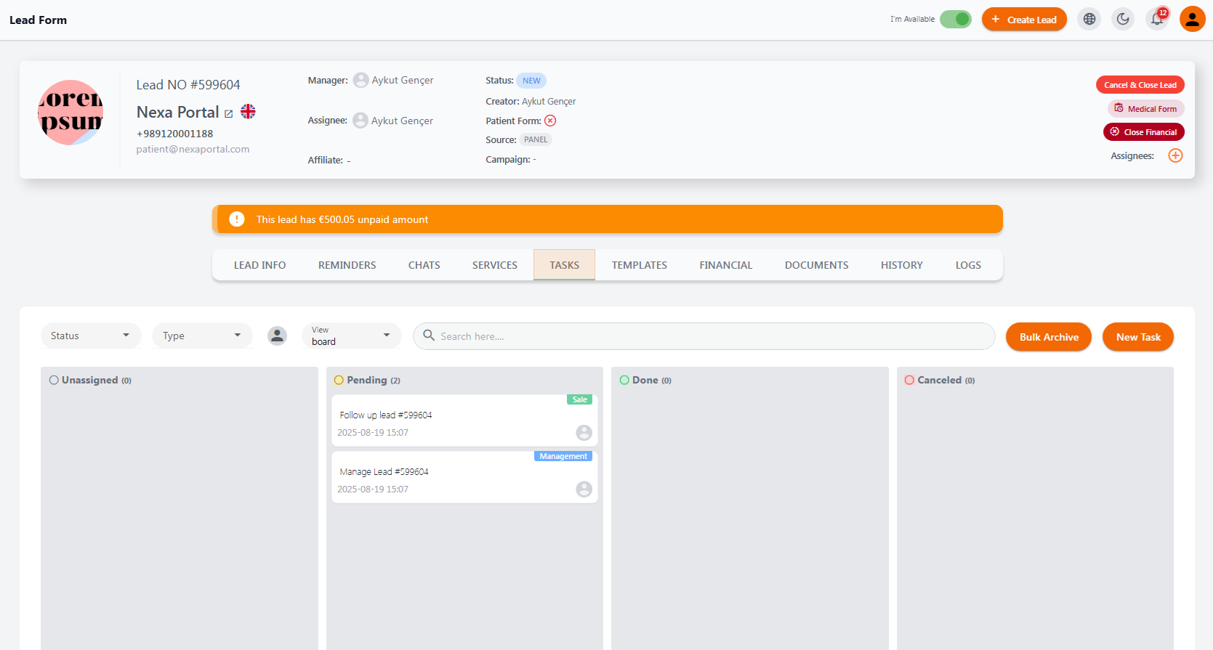
Task: Click assignee avatar on Follow up lead card
Action: 584,433
